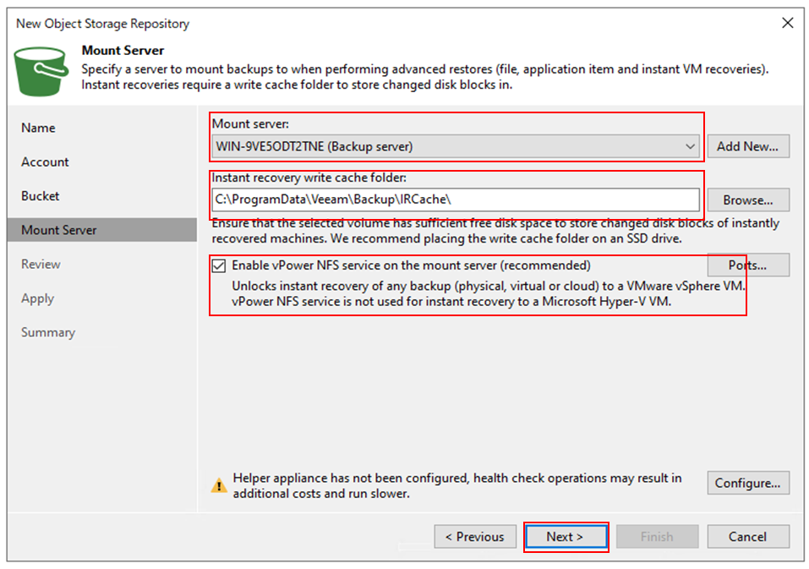The height and width of the screenshot is (569, 809).
Task: Click the 'Unlocks instant recovery of any backup' description
Action: click(488, 293)
